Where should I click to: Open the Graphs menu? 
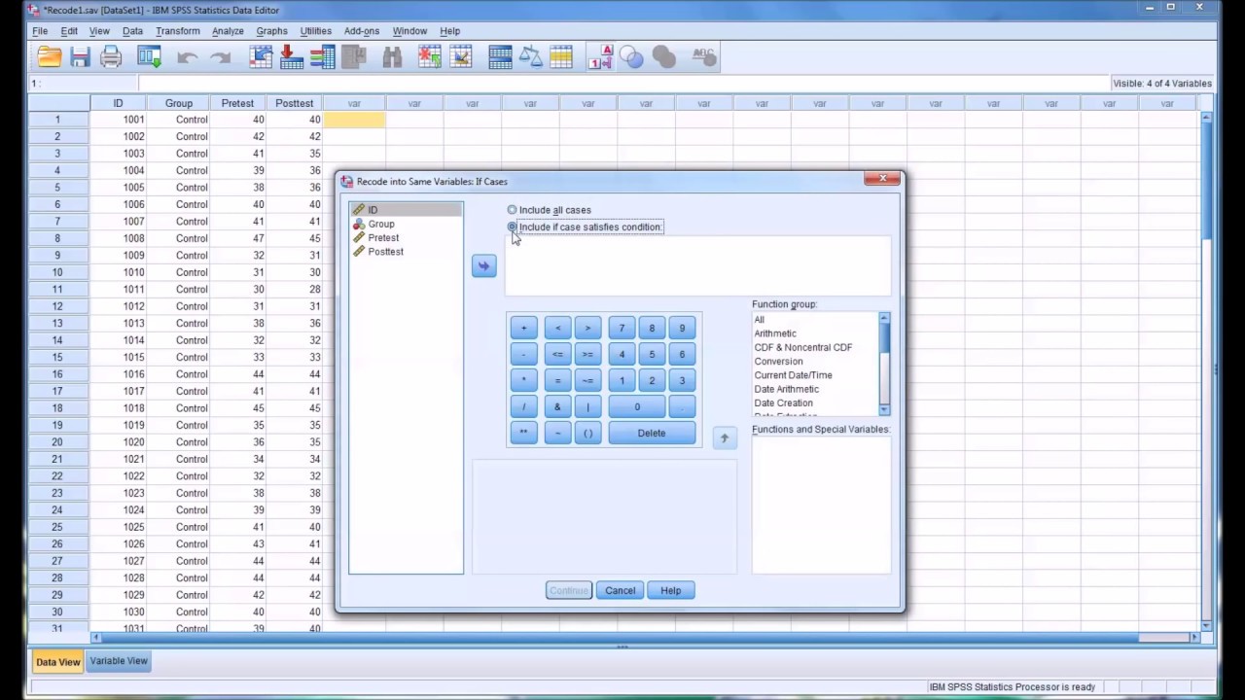point(271,31)
